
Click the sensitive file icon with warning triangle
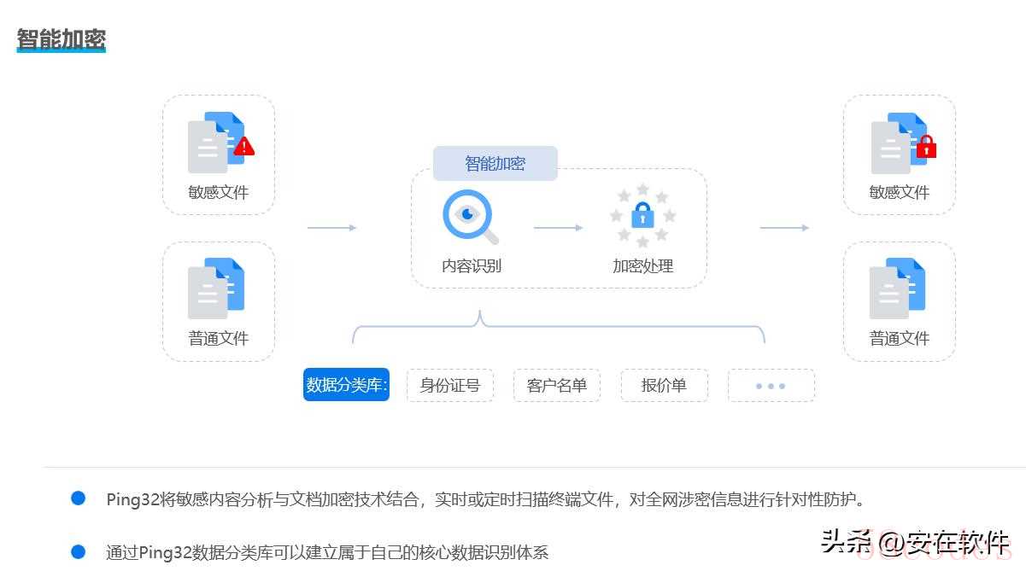218,142
